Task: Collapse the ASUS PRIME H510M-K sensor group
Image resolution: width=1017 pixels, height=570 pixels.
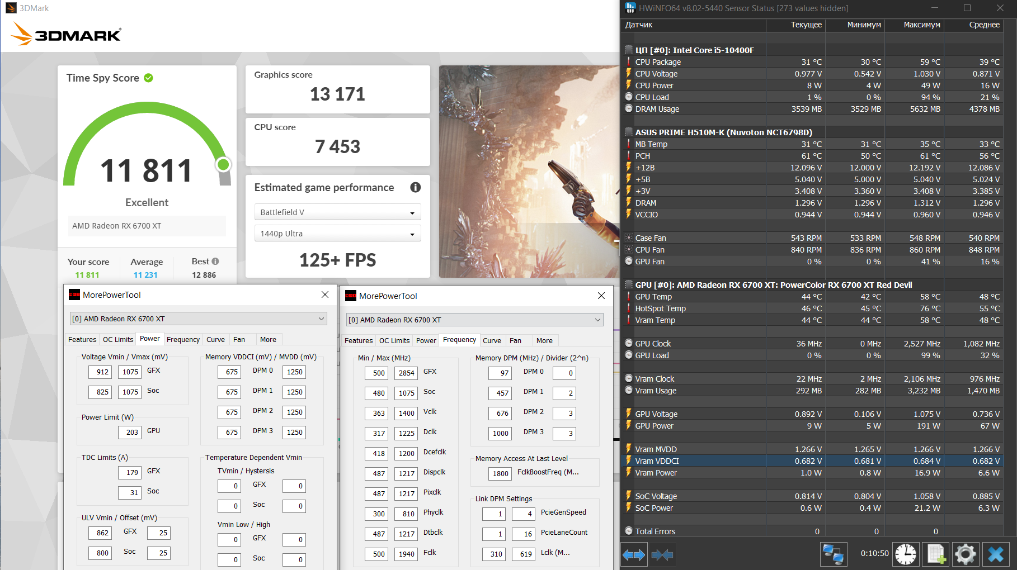Action: (x=629, y=132)
